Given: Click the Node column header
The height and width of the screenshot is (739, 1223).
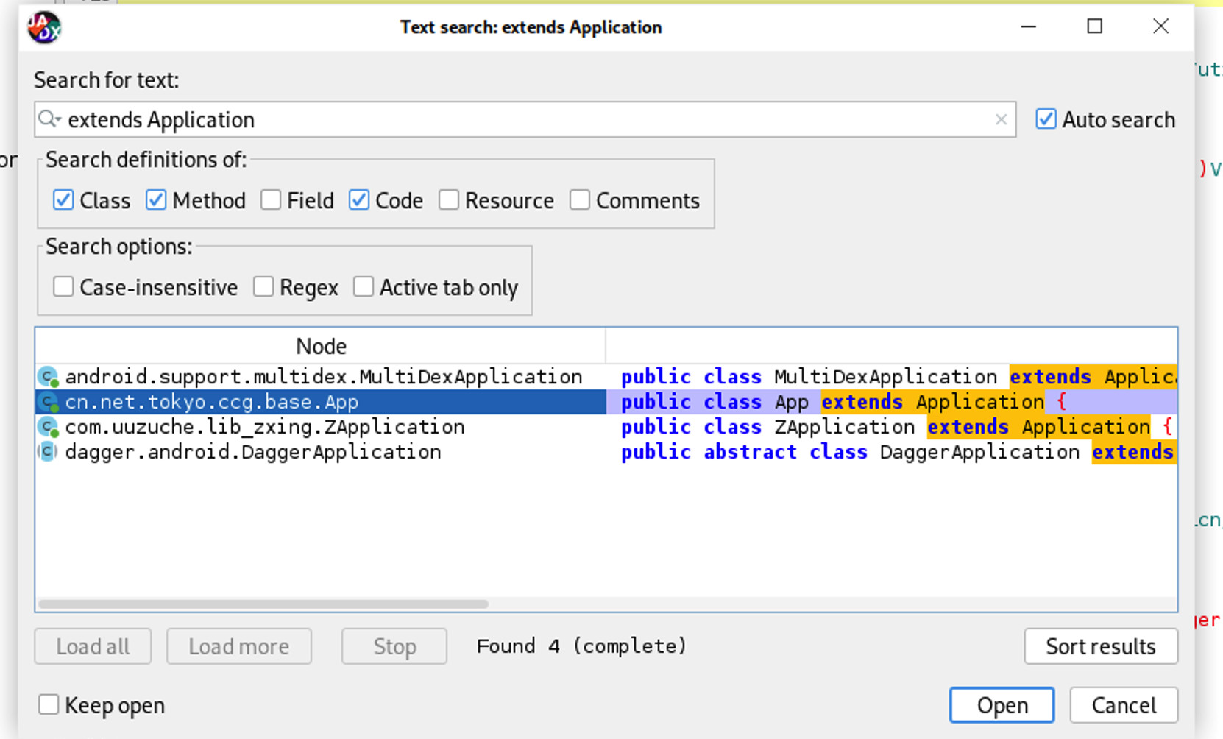Looking at the screenshot, I should [x=321, y=346].
